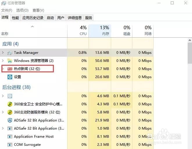
Task: Click the Application Frame Host icon
Action: (10, 137)
